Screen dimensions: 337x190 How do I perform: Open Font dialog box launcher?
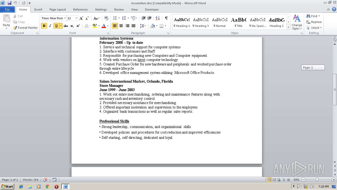click(x=108, y=33)
